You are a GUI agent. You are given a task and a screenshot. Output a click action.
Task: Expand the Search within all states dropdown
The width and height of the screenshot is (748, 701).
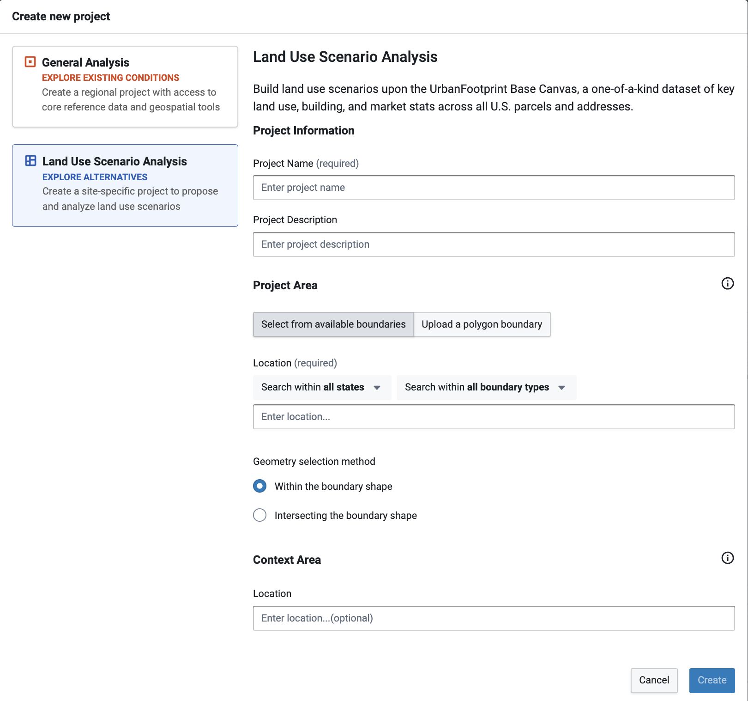pyautogui.click(x=322, y=387)
